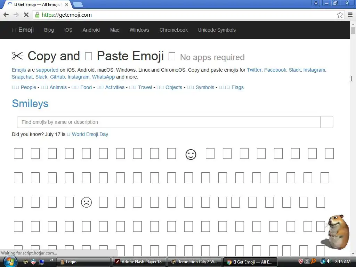The width and height of the screenshot is (356, 267).
Task: Open the WhatsApp link
Action: [x=103, y=77]
